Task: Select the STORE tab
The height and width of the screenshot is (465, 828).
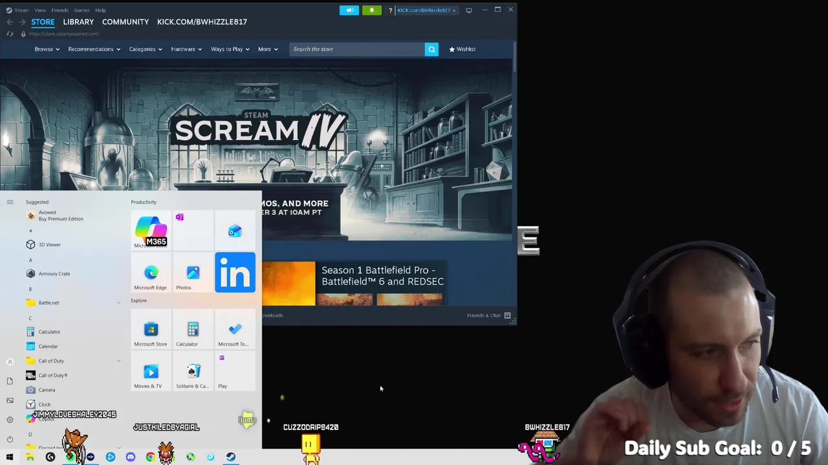Action: [43, 22]
